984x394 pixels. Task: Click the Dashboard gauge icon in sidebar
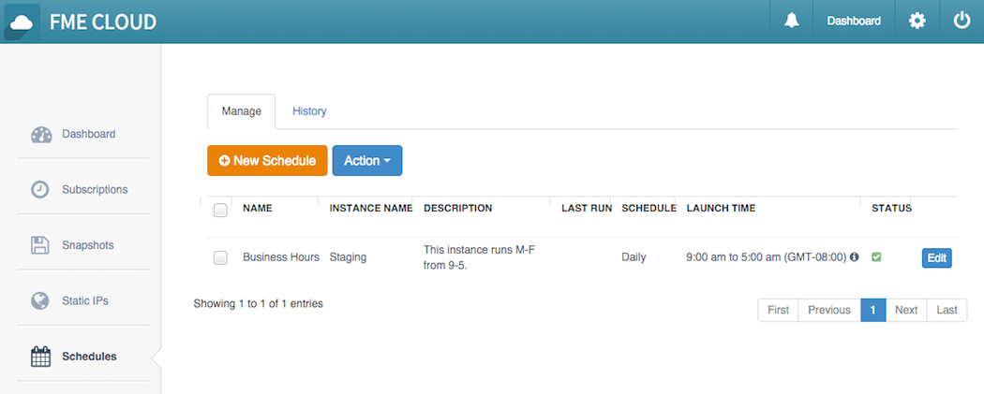[41, 134]
